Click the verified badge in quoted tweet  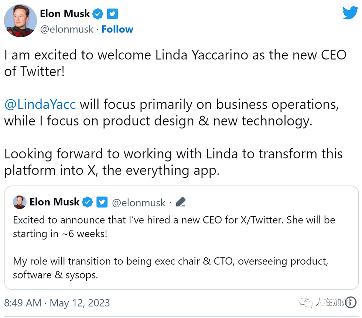pos(88,202)
